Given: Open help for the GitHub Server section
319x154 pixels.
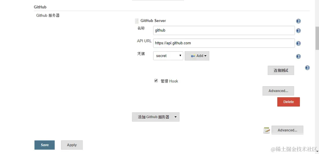Looking at the screenshot, I should [298, 21].
